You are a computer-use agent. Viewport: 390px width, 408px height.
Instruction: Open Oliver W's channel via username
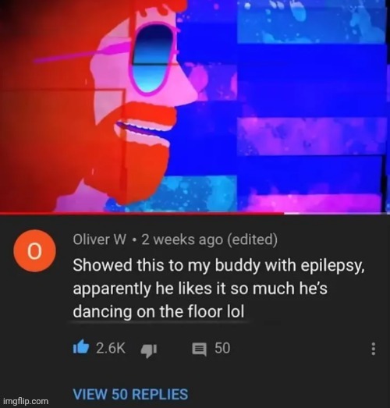click(100, 239)
